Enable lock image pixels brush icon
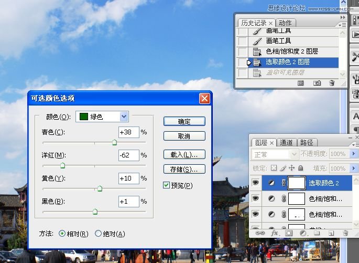 click(x=283, y=168)
